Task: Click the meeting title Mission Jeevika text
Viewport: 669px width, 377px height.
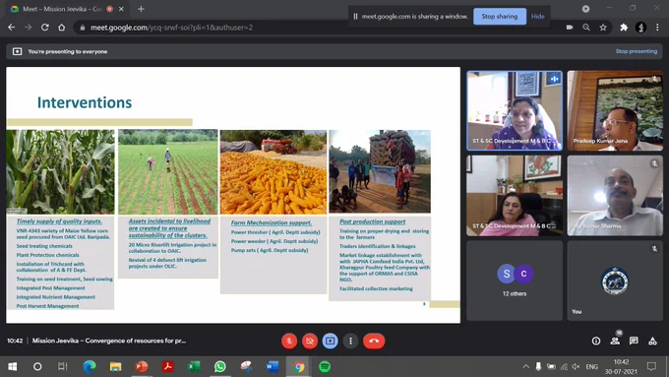Action: coord(109,341)
